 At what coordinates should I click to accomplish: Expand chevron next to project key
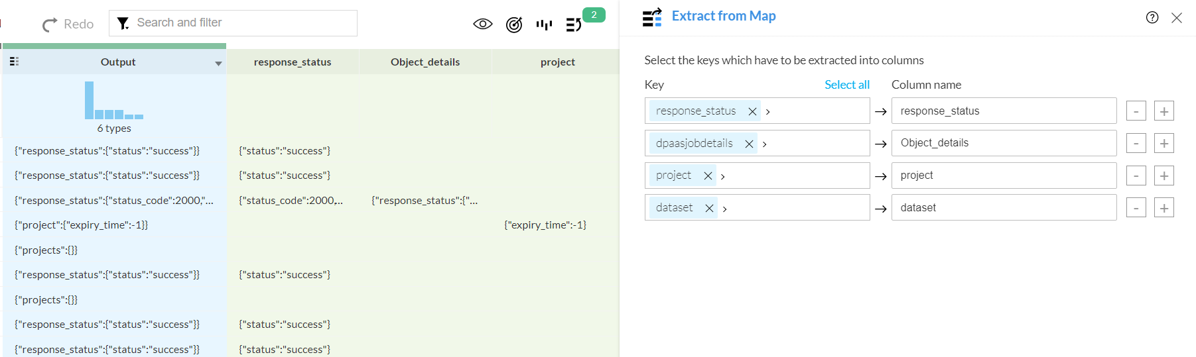723,176
